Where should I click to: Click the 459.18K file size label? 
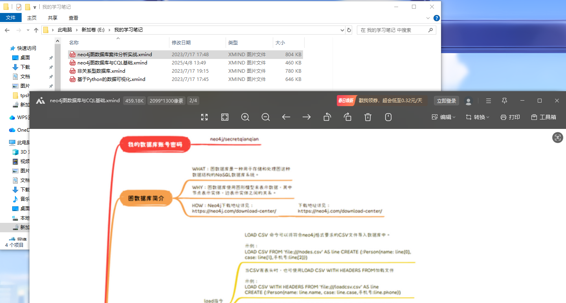coord(134,101)
